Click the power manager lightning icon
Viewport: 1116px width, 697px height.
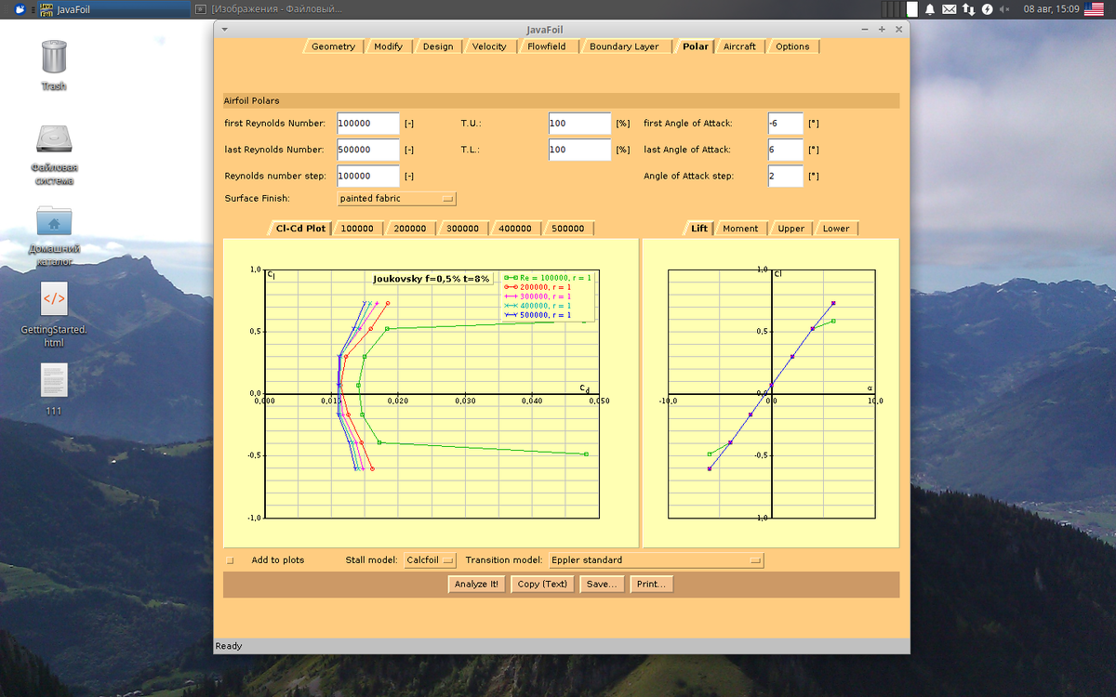click(988, 9)
